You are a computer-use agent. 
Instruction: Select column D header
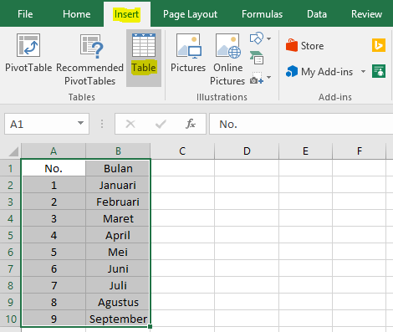tap(247, 151)
